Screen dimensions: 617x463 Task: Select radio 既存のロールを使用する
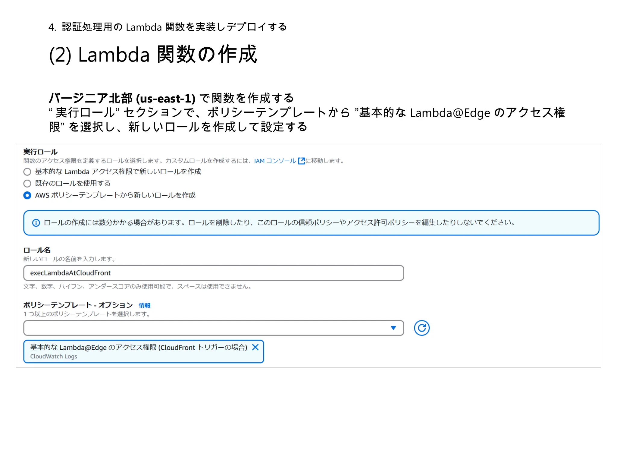click(27, 184)
